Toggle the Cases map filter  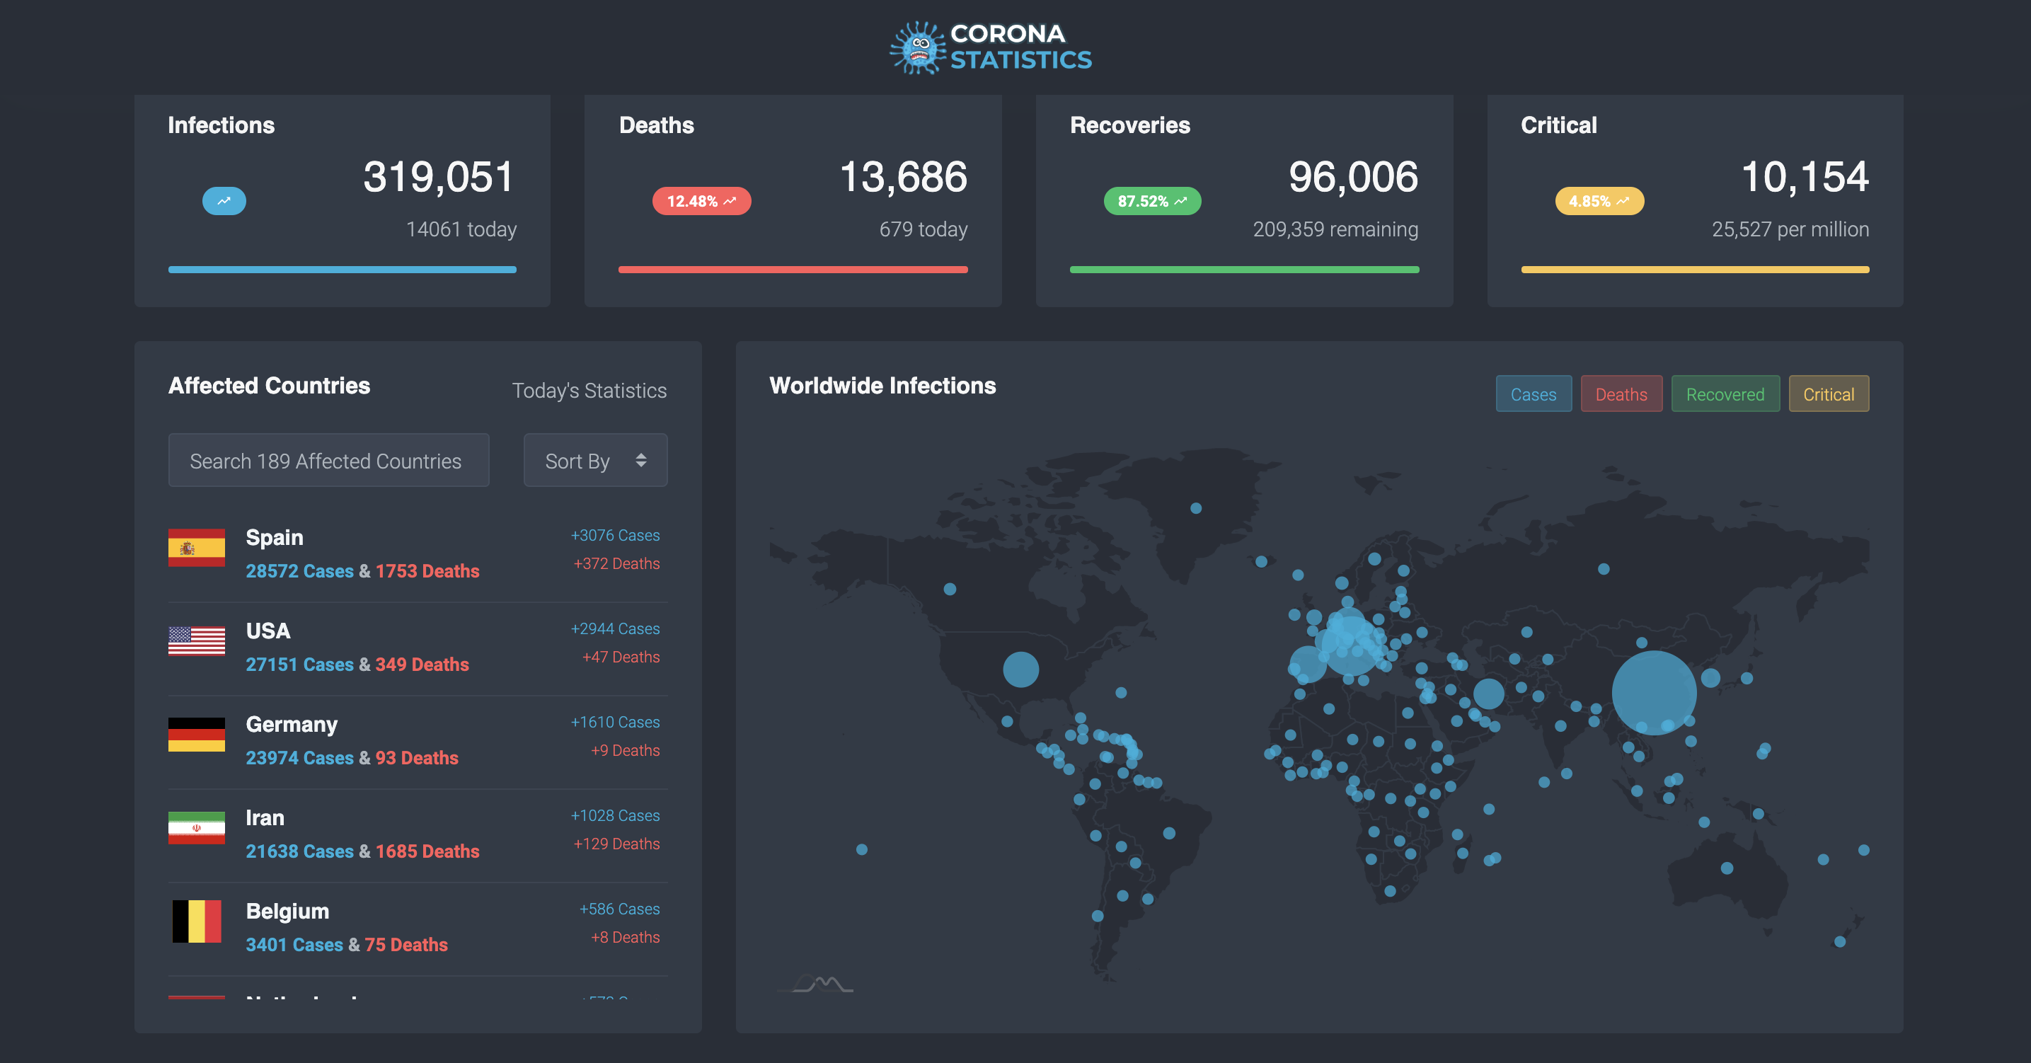point(1533,394)
